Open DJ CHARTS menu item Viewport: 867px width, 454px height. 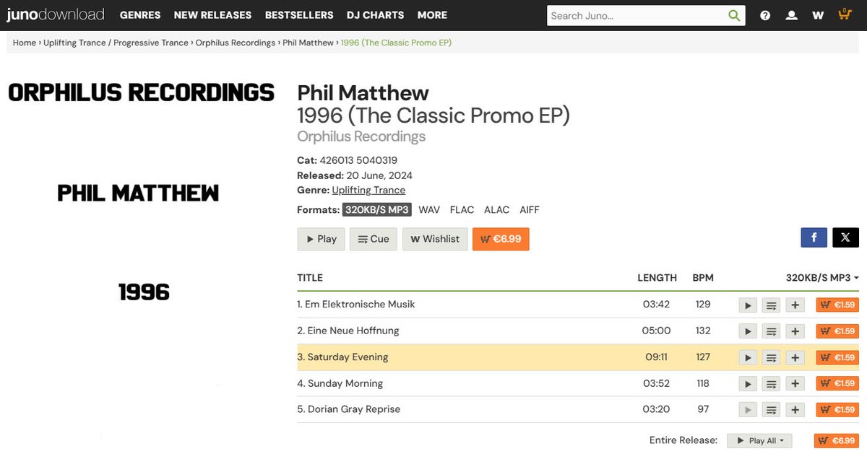(x=376, y=15)
